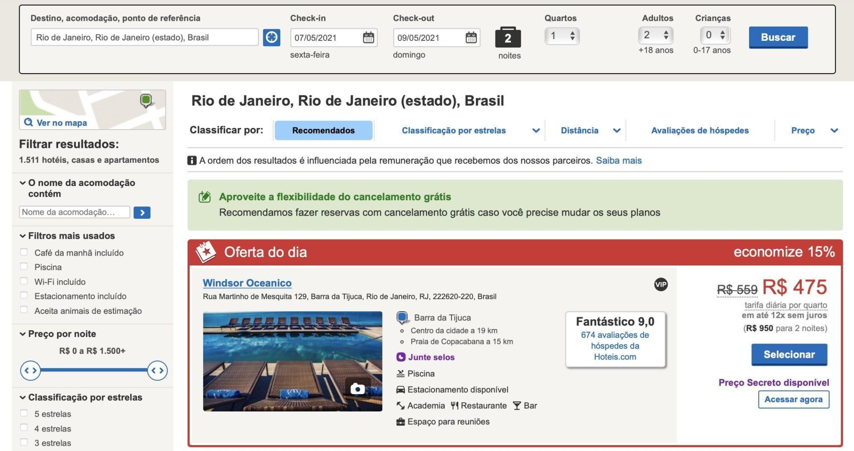Enable Aceita animais de estimação filter

coord(24,310)
